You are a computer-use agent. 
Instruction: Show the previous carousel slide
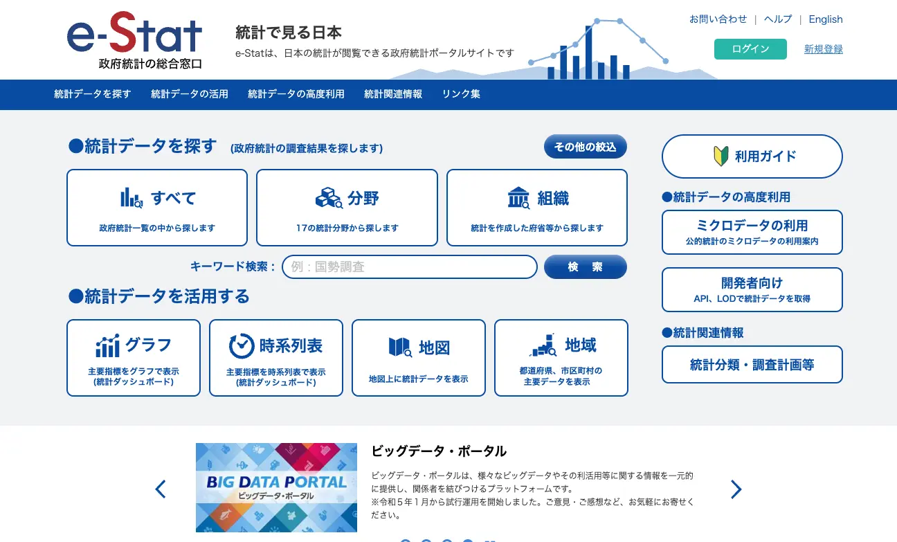pyautogui.click(x=161, y=489)
